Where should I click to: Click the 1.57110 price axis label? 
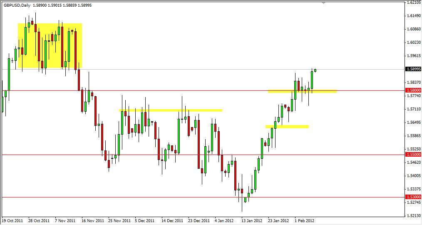(x=414, y=109)
